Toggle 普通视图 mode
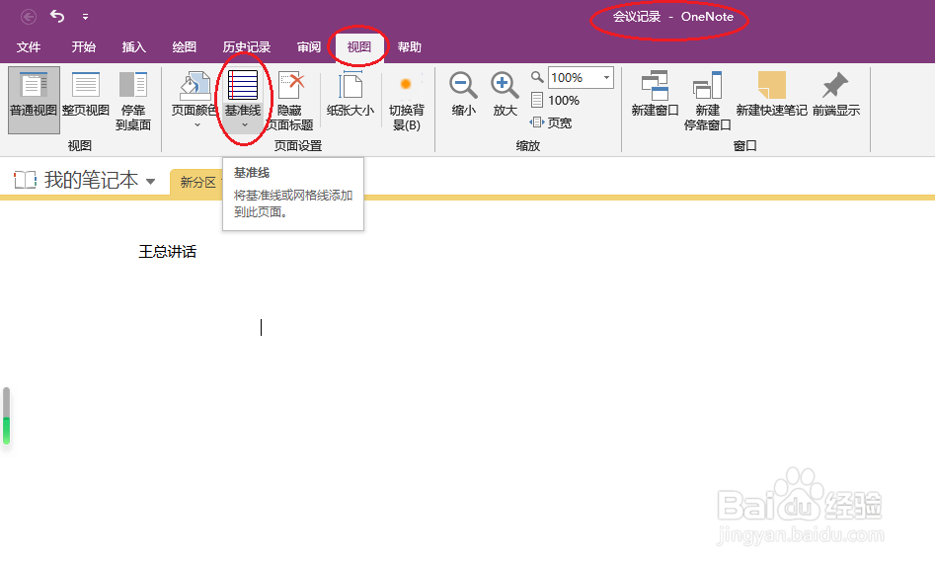 click(x=34, y=100)
